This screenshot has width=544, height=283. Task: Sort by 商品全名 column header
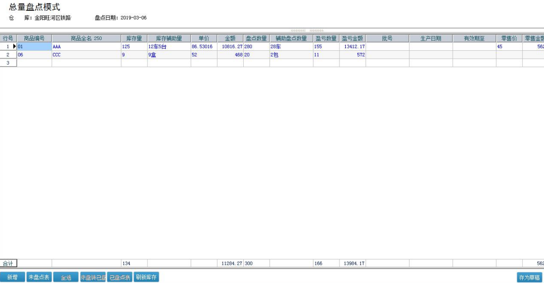pyautogui.click(x=86, y=39)
